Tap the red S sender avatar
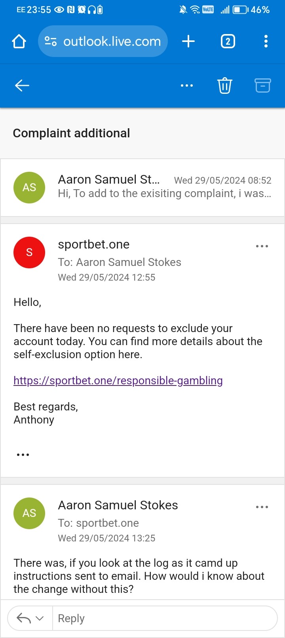 coord(29,253)
